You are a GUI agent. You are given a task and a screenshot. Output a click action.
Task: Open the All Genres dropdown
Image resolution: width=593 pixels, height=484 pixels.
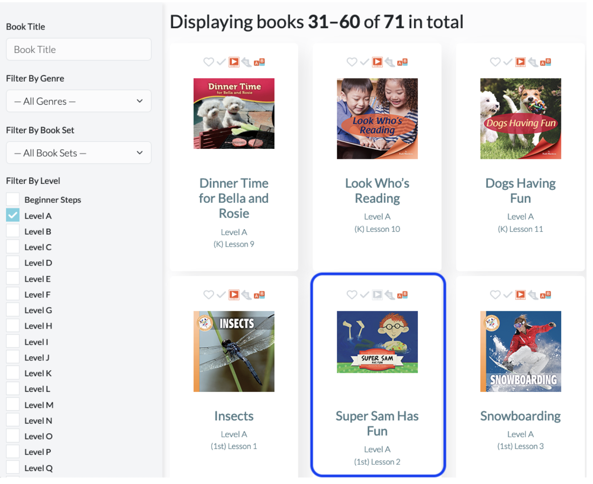pyautogui.click(x=79, y=101)
